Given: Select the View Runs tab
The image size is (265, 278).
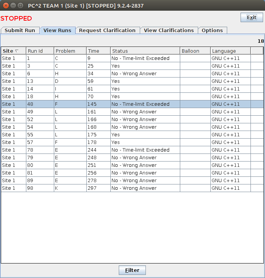Looking at the screenshot, I should tap(57, 31).
